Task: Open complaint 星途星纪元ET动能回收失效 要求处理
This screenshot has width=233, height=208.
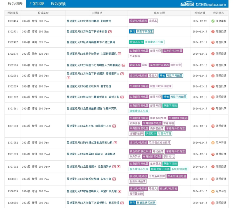Action: 89,86
